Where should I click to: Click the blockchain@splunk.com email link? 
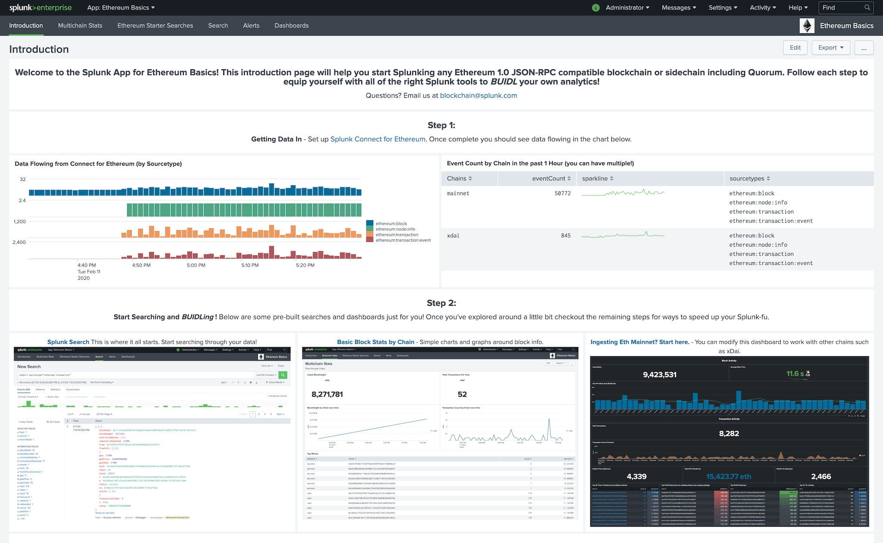[478, 96]
